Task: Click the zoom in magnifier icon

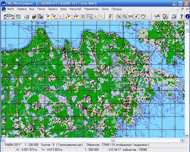Action: tap(124, 16)
